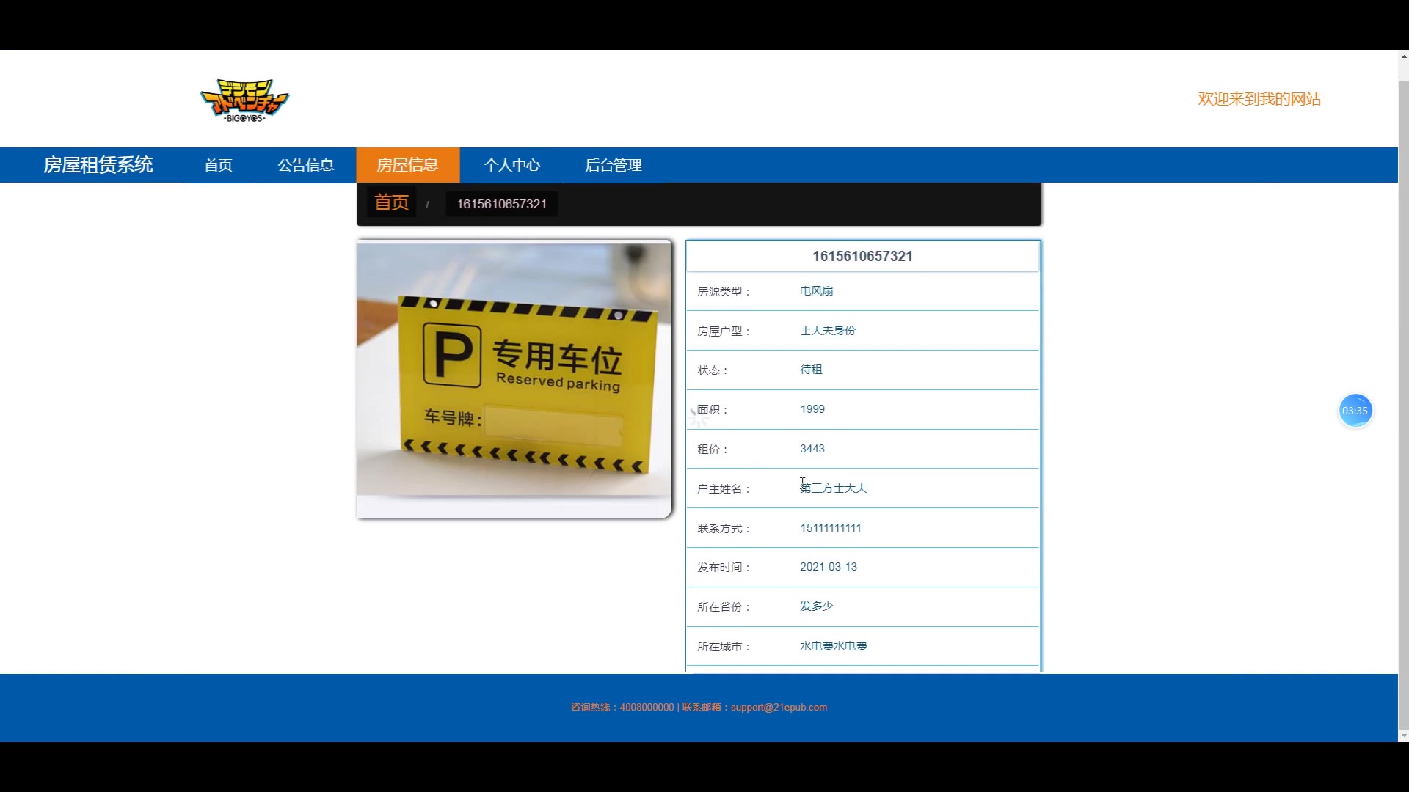The height and width of the screenshot is (792, 1409).
Task: Click the support@21epub.com email in footer
Action: click(779, 707)
